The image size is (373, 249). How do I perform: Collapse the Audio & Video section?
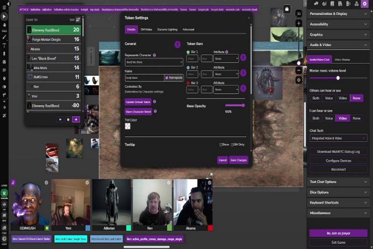[338, 45]
